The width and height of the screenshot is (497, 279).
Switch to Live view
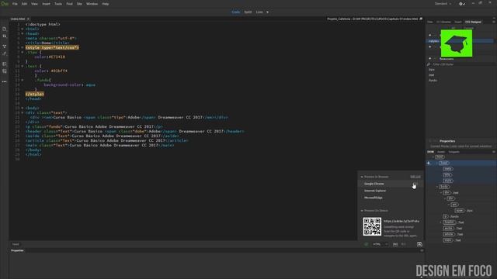259,12
